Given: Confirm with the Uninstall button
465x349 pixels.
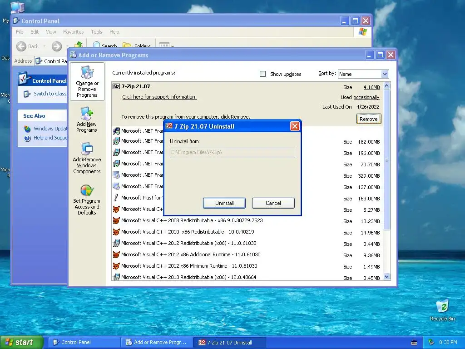Looking at the screenshot, I should [x=224, y=203].
